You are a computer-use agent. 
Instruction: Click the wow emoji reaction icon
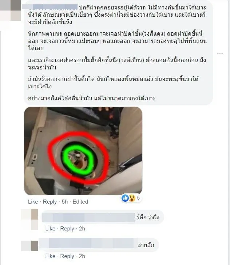(132, 198)
